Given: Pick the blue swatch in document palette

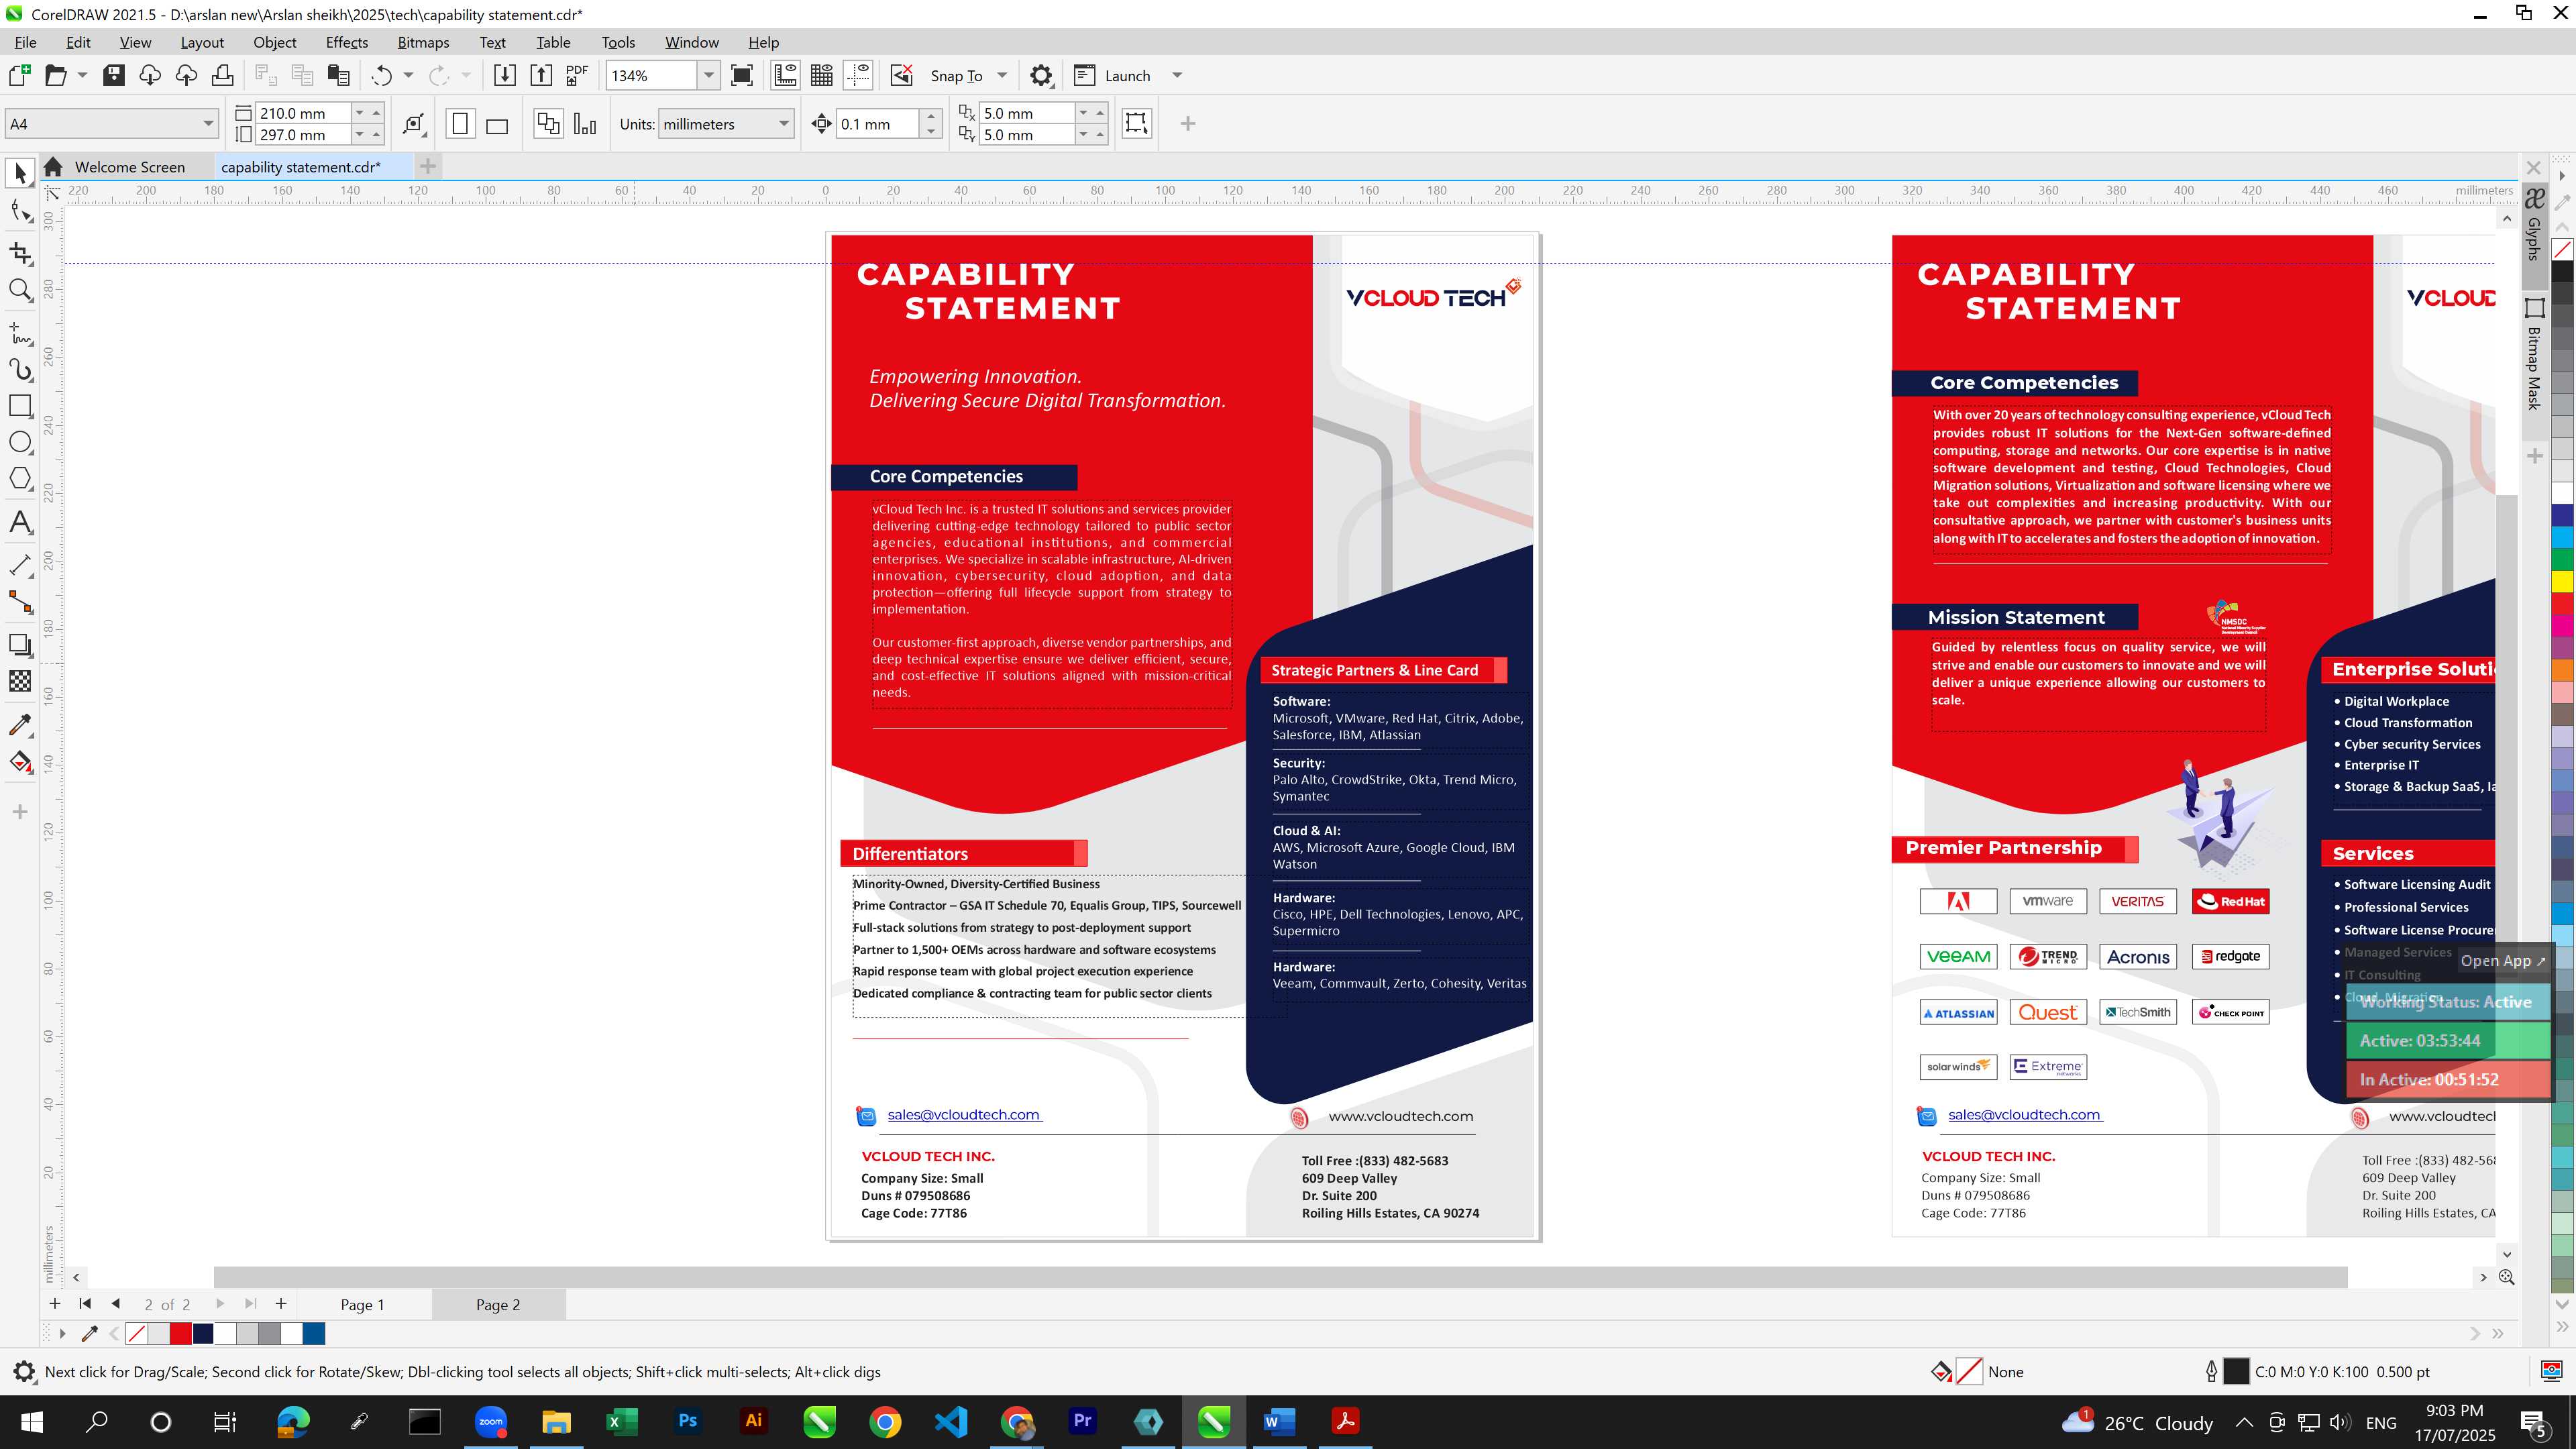Looking at the screenshot, I should tap(314, 1334).
